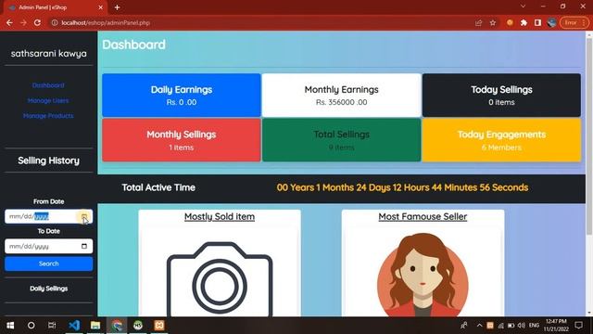This screenshot has height=334, width=593.
Task: Click the camera placeholder image
Action: pyautogui.click(x=220, y=279)
